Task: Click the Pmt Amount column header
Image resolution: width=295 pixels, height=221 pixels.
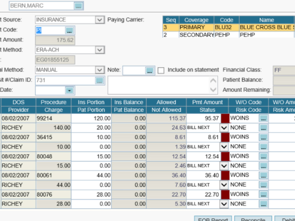Action: coord(207,102)
